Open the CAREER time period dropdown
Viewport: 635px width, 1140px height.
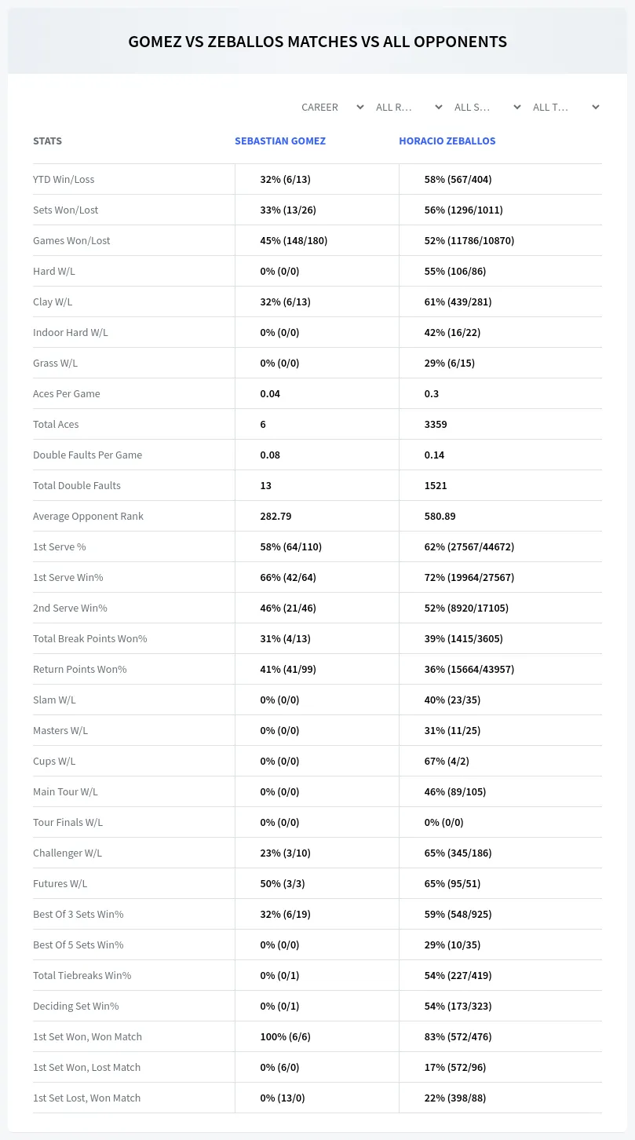(331, 107)
